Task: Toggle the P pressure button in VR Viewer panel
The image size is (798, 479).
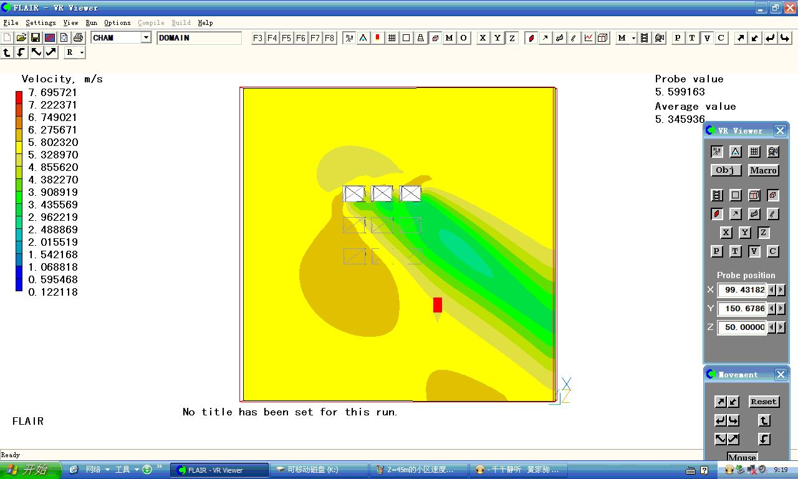Action: [717, 251]
